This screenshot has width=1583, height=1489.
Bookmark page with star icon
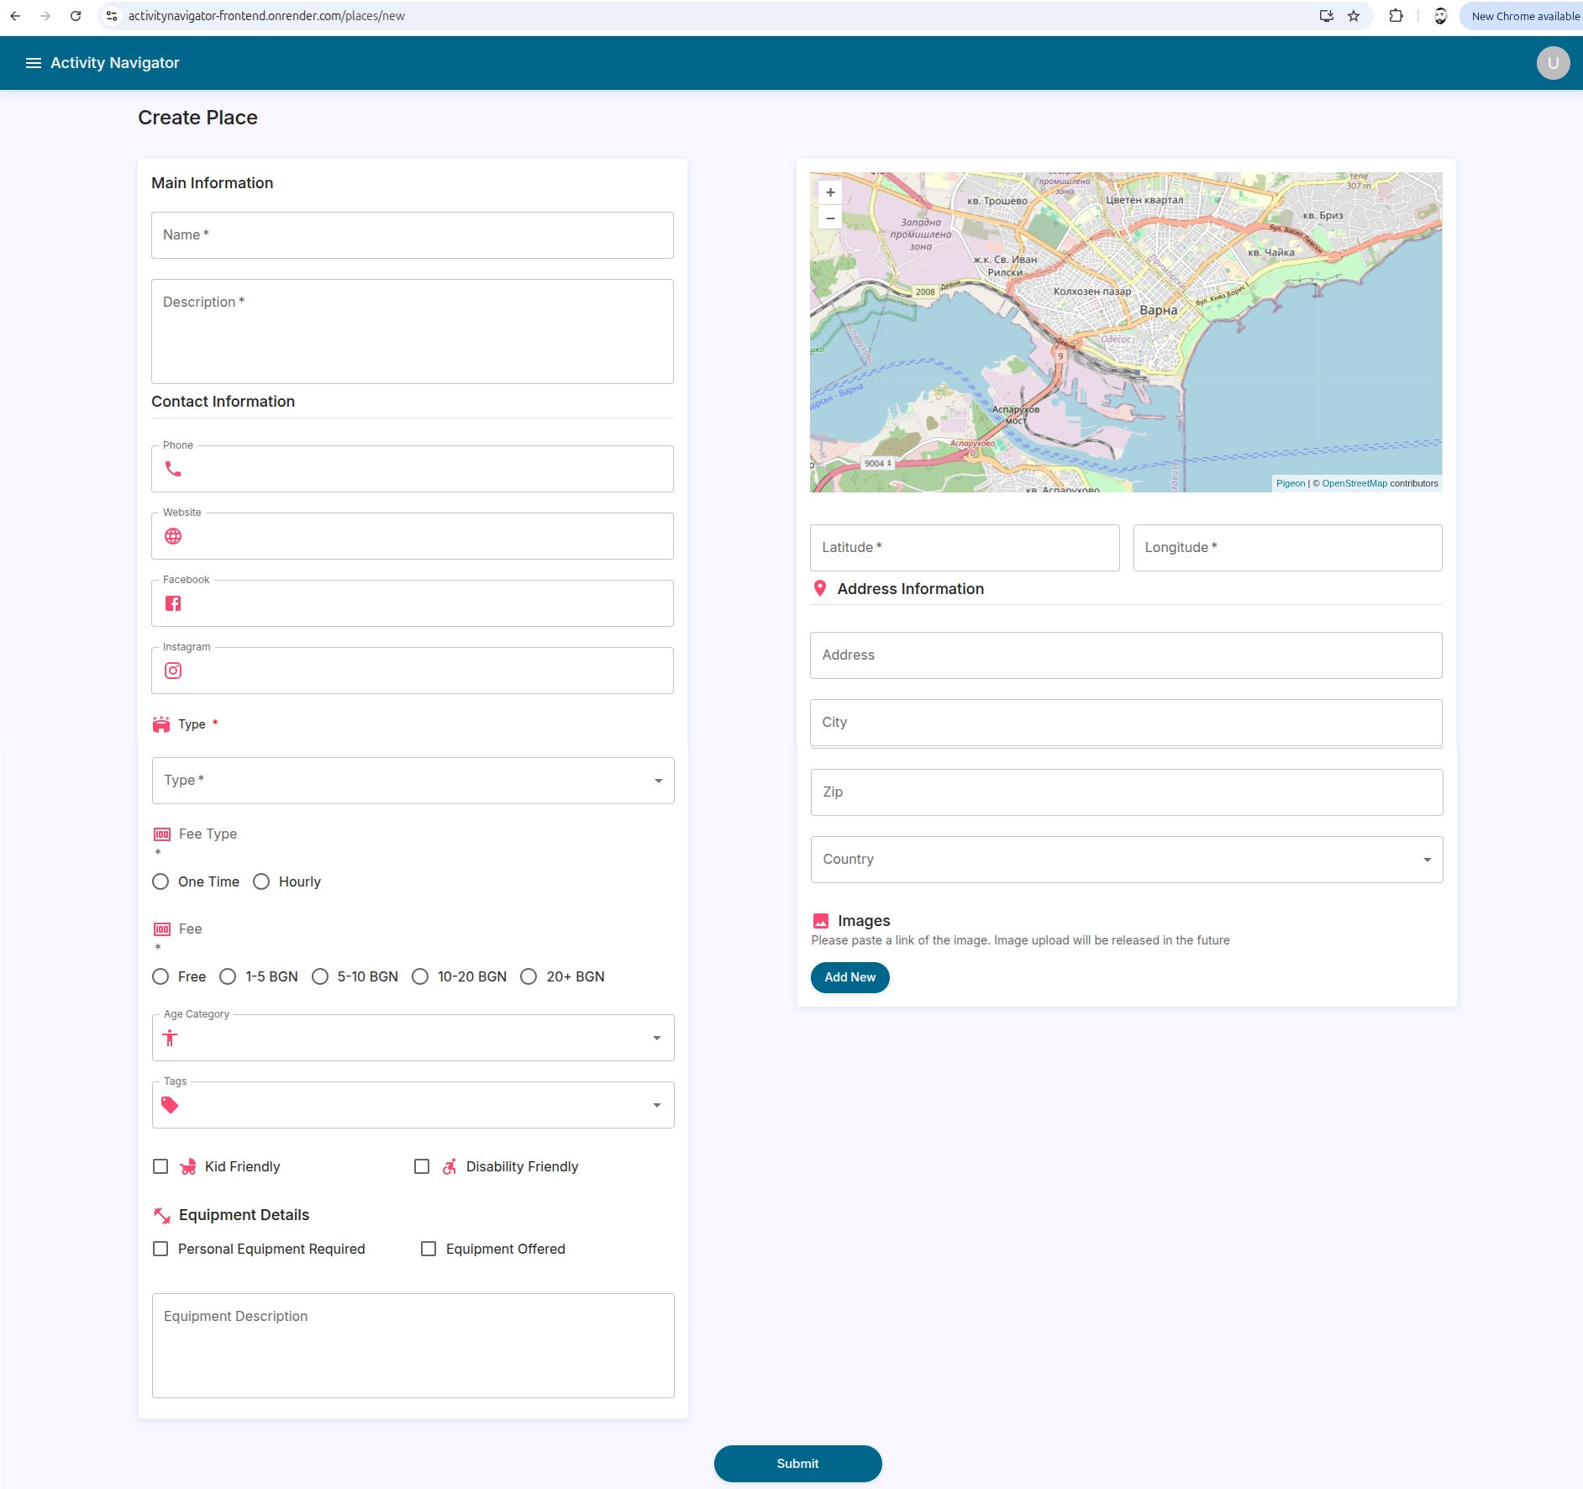(1354, 16)
